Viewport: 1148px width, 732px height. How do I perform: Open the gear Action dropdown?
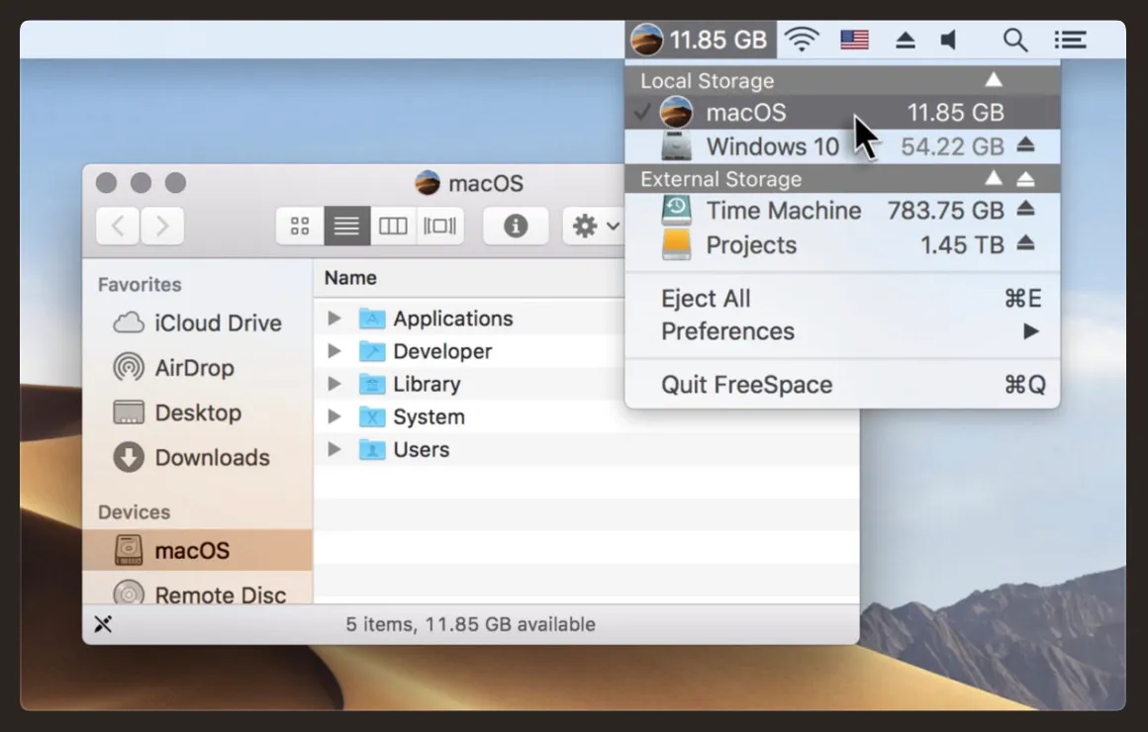click(x=595, y=226)
